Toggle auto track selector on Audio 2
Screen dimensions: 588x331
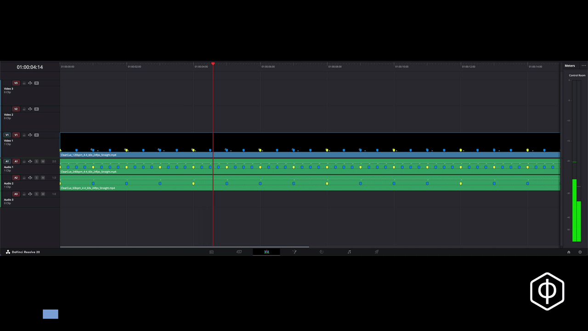pos(30,178)
